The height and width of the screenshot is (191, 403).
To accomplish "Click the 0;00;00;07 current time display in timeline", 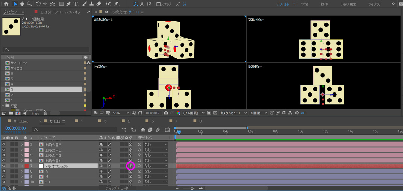I will [15, 128].
